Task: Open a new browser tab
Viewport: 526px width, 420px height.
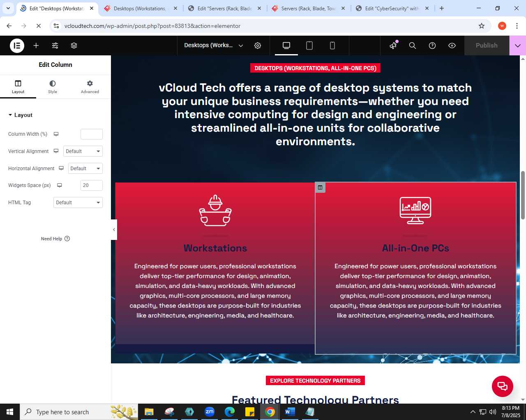Action: [442, 8]
